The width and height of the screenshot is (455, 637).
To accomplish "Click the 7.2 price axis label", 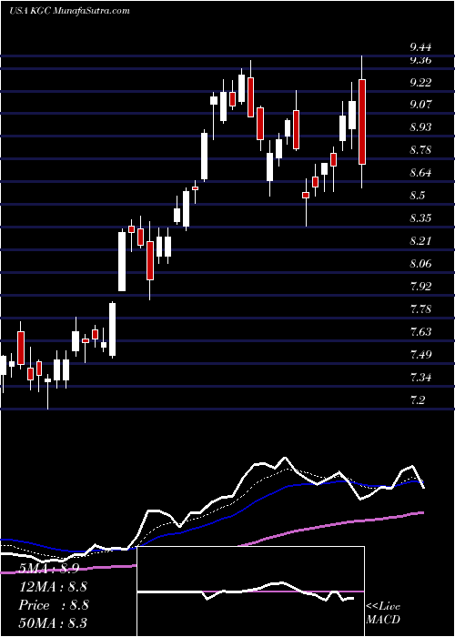I will coord(417,401).
